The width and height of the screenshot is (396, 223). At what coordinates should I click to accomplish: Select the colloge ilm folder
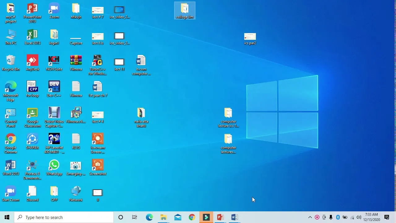click(185, 11)
